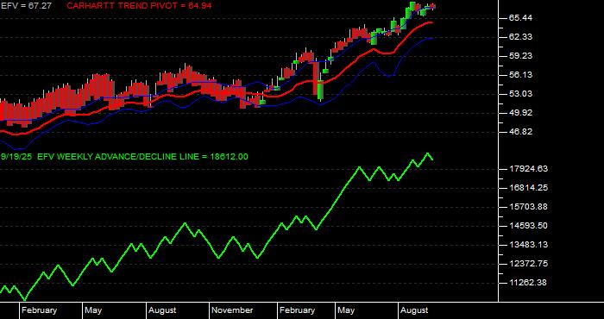Click the tall green candle after the sharp drop
Viewport: 604px width, 319px height.
tap(320, 90)
